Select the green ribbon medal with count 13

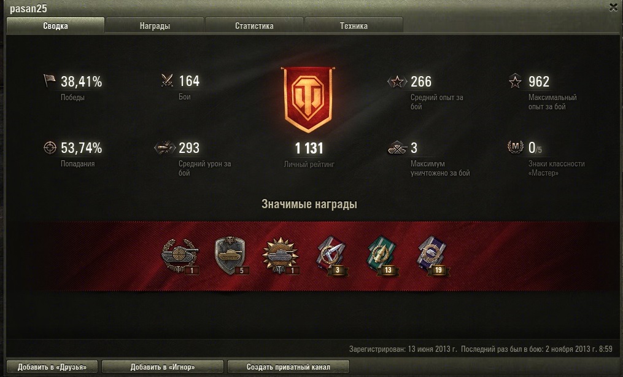coord(382,256)
